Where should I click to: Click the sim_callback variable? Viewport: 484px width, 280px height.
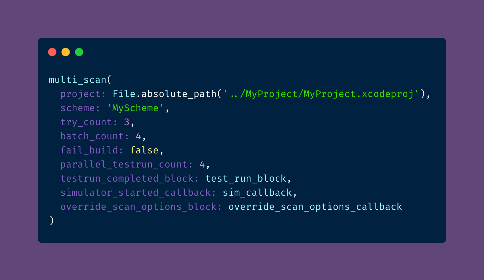(257, 193)
